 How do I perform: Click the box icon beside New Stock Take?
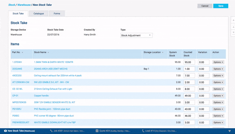coord(6,131)
